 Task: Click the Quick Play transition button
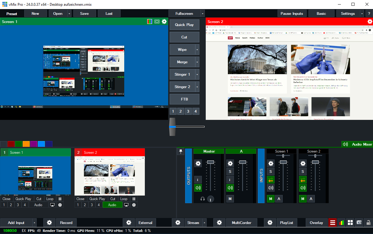184,25
